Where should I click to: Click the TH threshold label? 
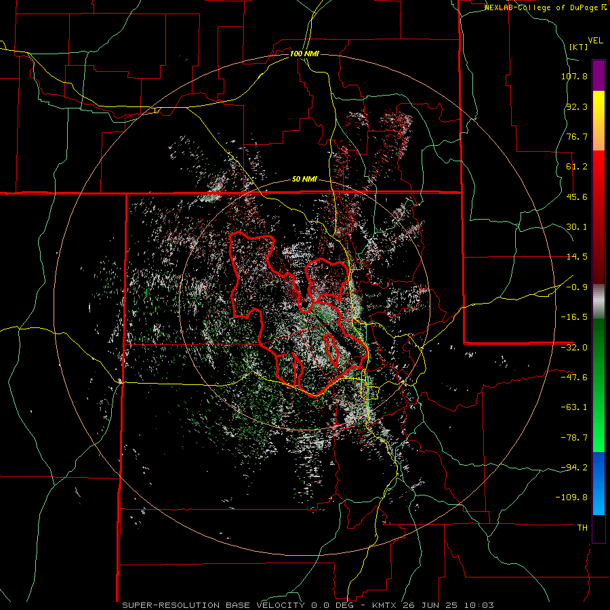582,528
